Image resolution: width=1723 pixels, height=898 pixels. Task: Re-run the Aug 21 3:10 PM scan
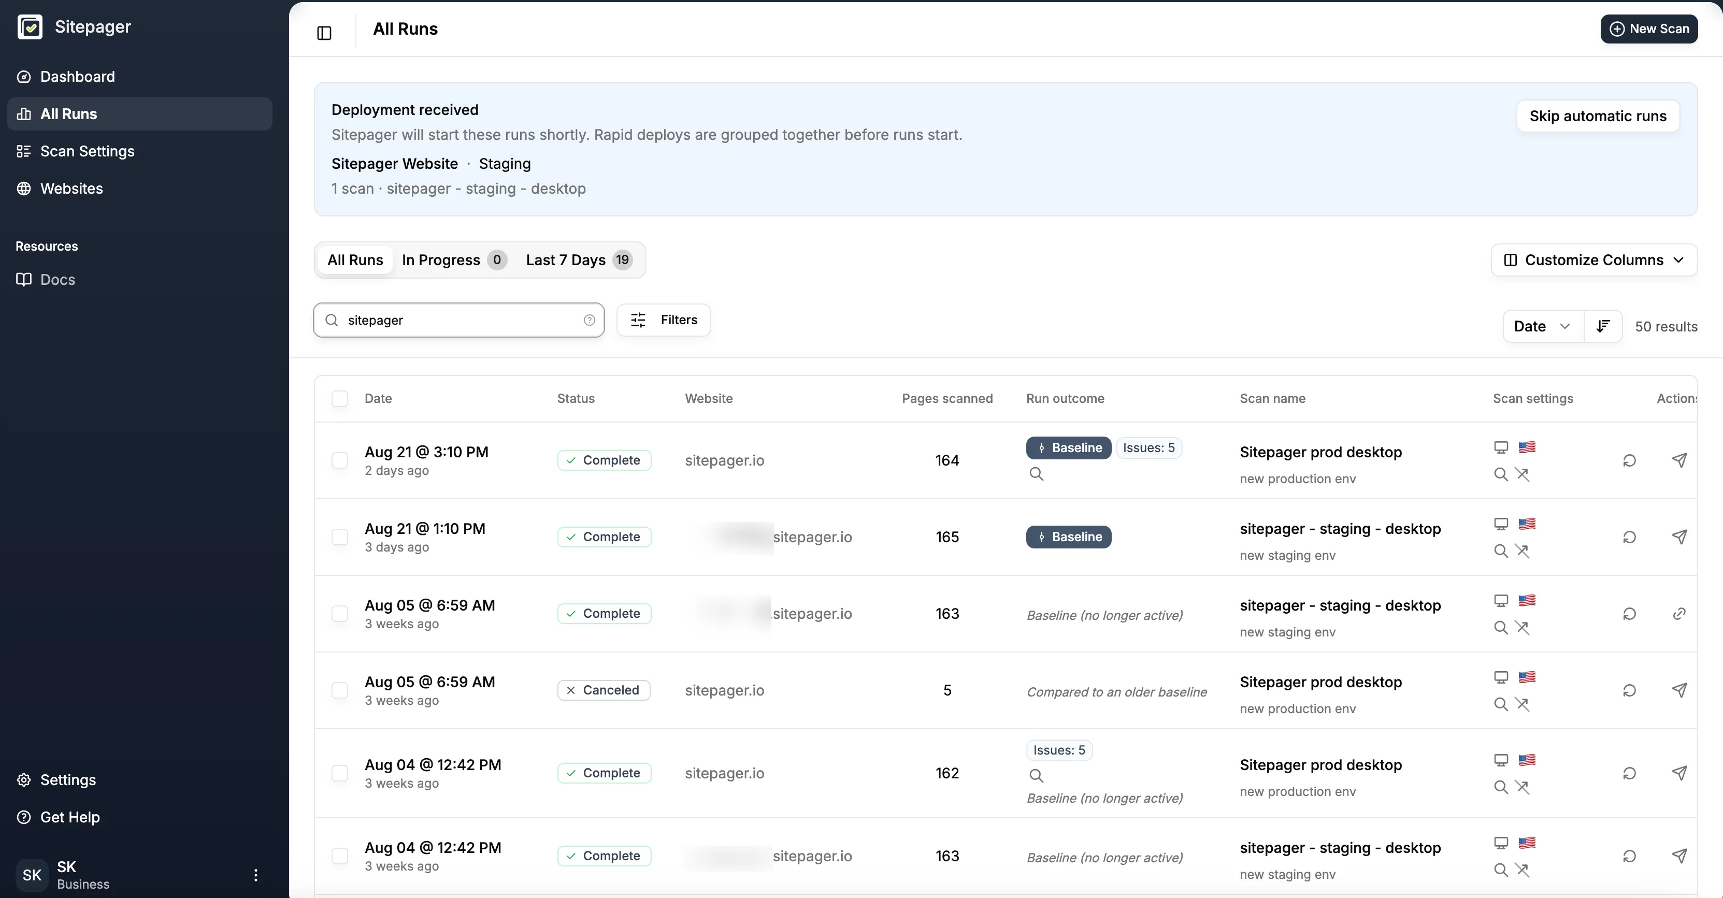1629,460
